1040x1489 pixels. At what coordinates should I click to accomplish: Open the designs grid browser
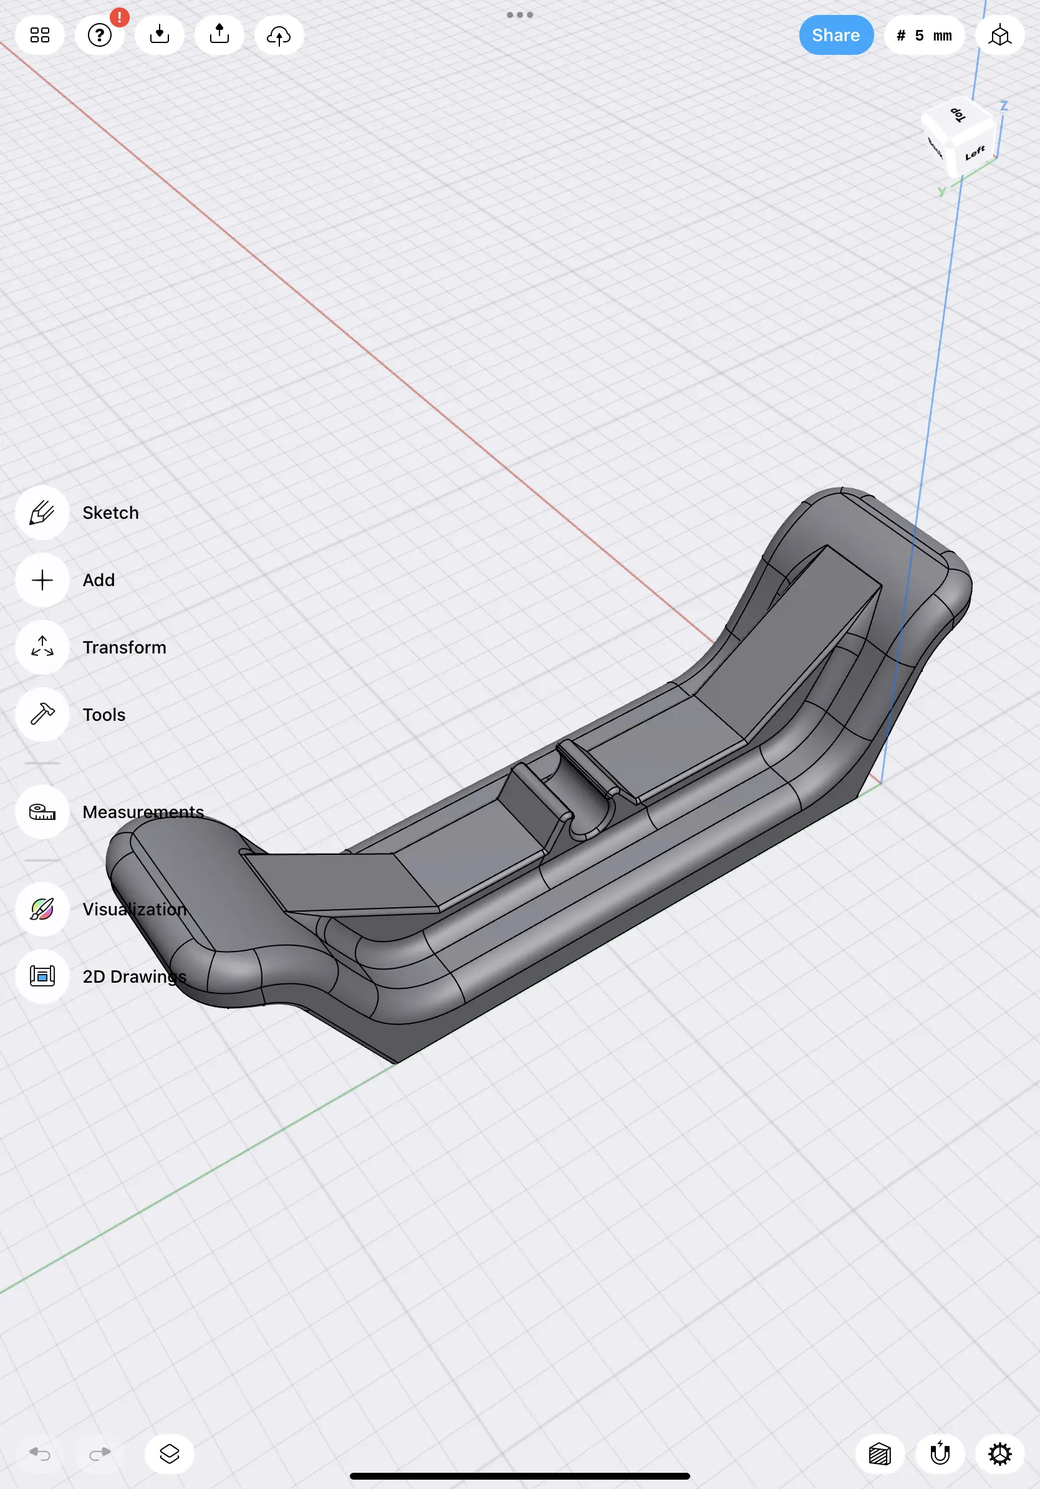click(39, 35)
